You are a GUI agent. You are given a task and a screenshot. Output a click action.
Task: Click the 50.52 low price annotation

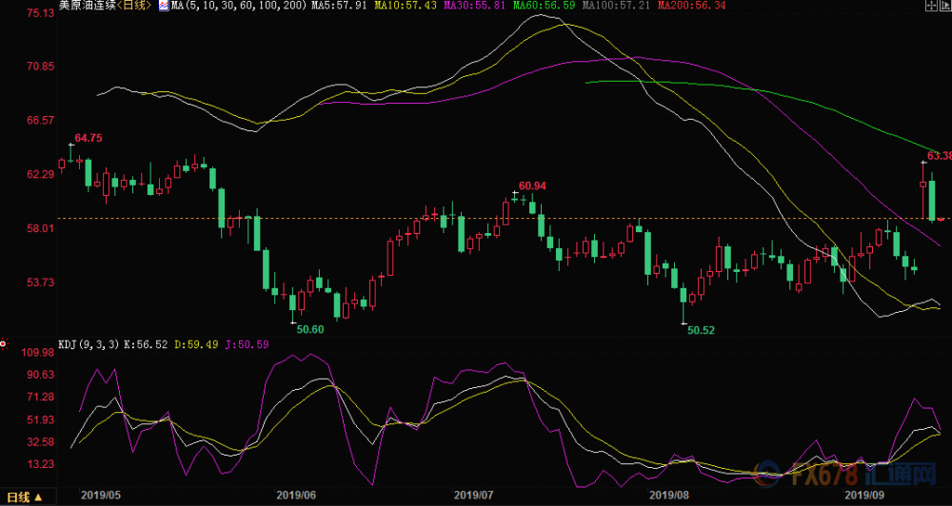tap(702, 330)
